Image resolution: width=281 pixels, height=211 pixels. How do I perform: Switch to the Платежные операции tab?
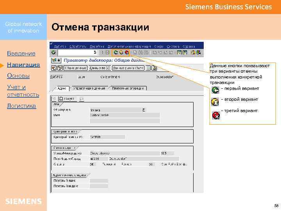[128, 88]
